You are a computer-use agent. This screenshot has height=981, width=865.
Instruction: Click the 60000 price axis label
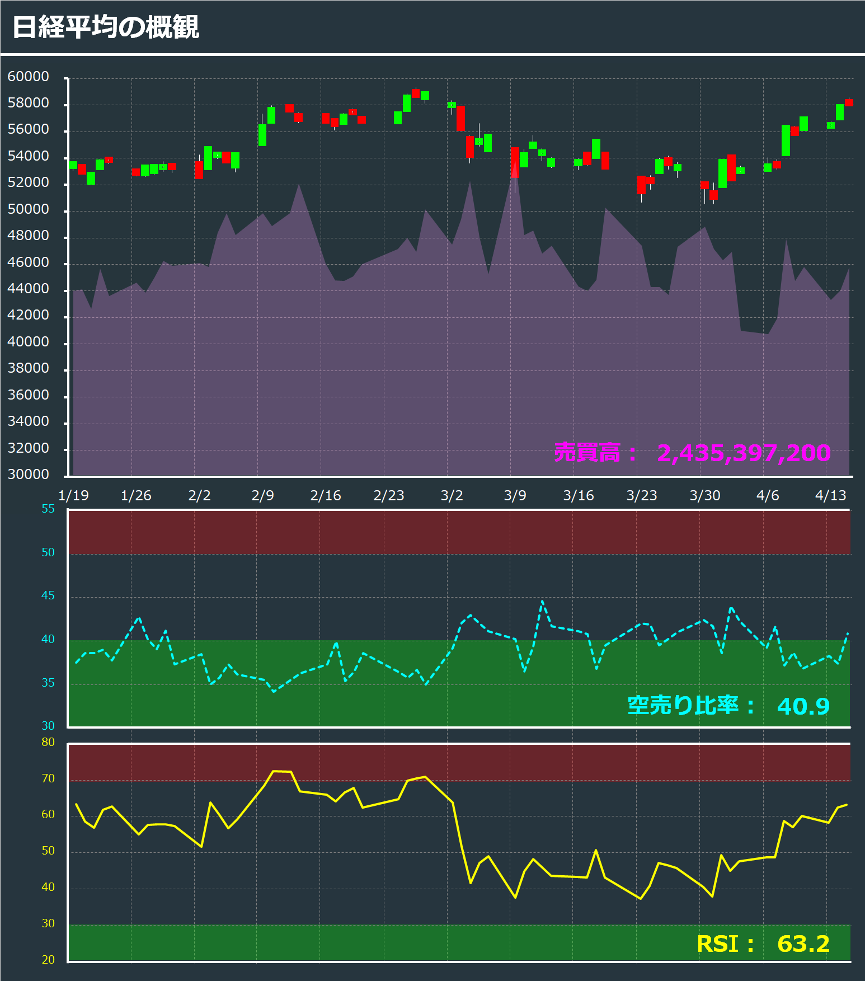click(x=28, y=77)
